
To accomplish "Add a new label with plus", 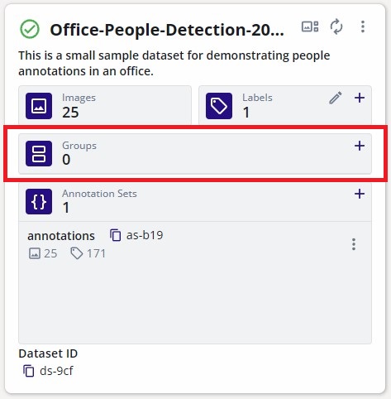I will pyautogui.click(x=360, y=98).
